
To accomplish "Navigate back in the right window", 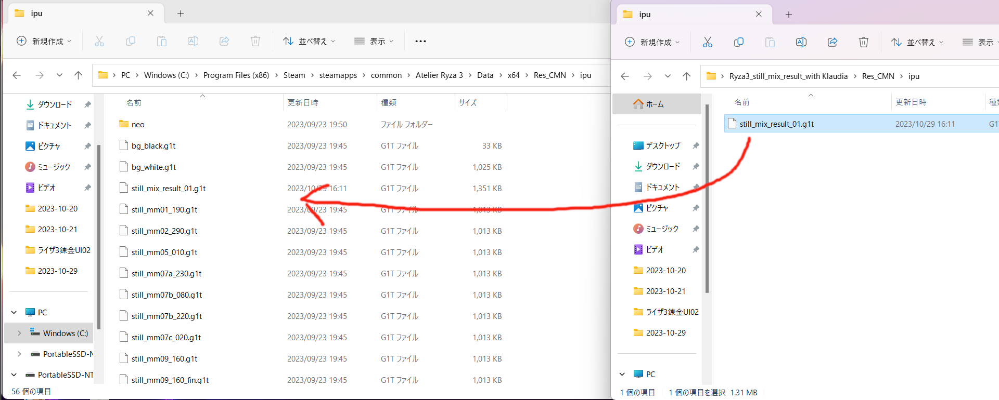I will 625,76.
